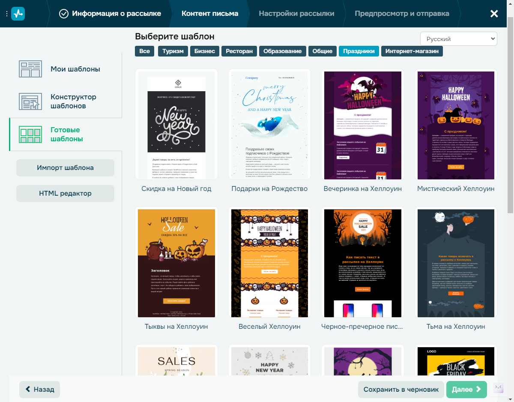Image resolution: width=514 pixels, height=402 pixels.
Task: Click the checkmark icon for Информация о рассылке
Action: [64, 14]
